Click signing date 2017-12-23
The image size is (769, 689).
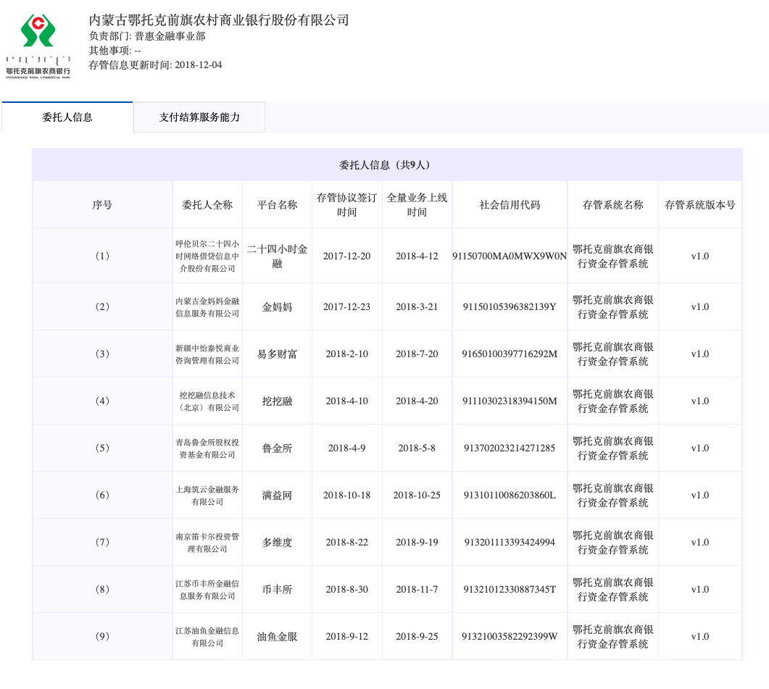click(346, 307)
